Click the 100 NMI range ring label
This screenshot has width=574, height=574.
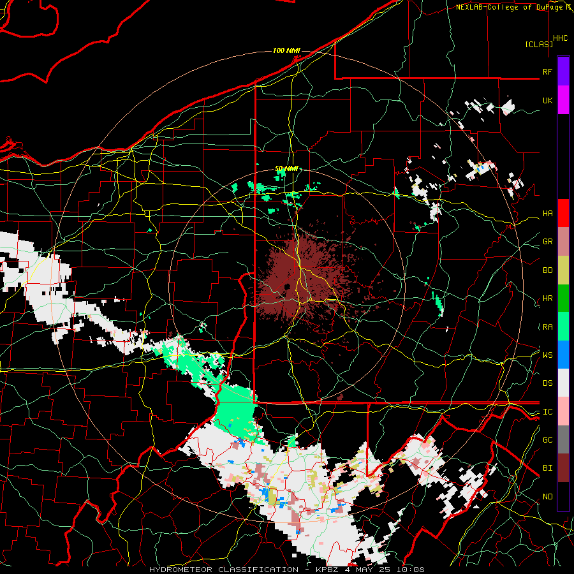286,50
